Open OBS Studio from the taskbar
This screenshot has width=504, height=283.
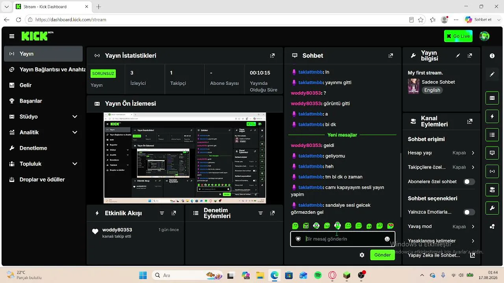point(361,276)
